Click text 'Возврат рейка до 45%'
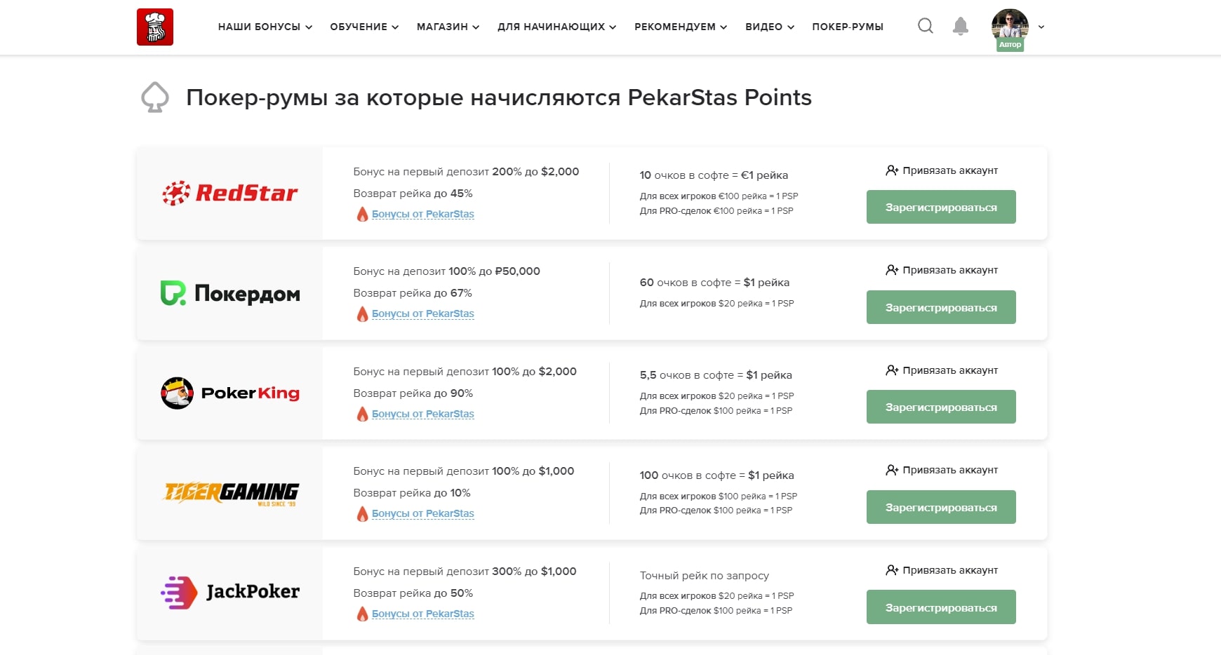1221x655 pixels. [413, 194]
